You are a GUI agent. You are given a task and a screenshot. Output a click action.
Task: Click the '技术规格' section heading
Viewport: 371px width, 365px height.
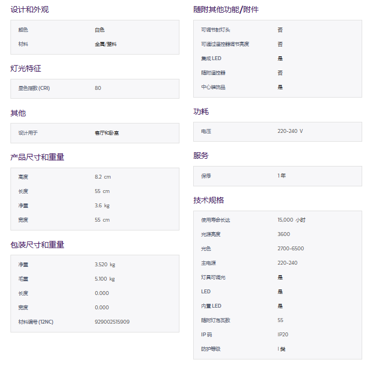[209, 200]
